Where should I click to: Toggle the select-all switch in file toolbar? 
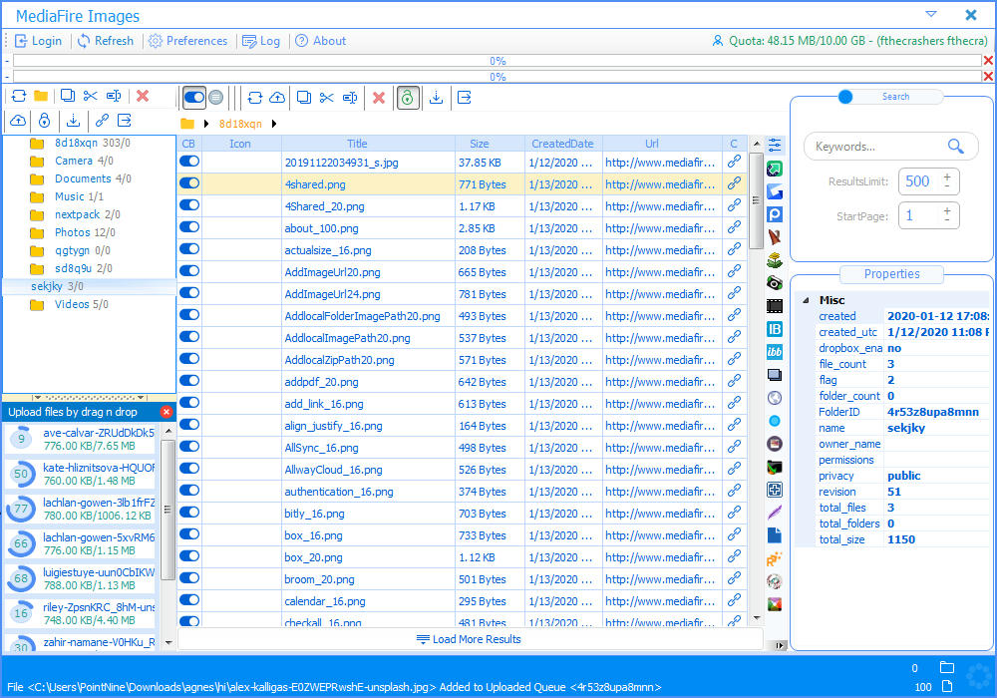click(x=194, y=97)
